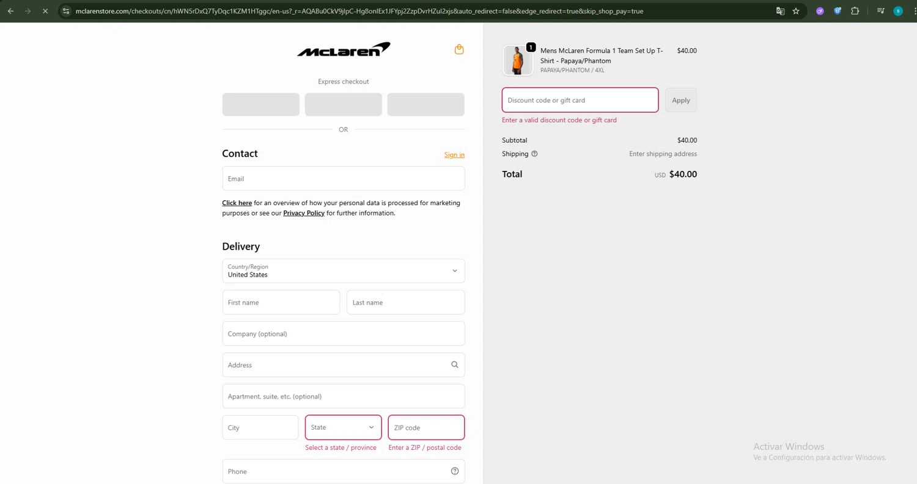Click the 'Click here' data overview link
Viewport: 917px width, 484px height.
click(x=237, y=203)
